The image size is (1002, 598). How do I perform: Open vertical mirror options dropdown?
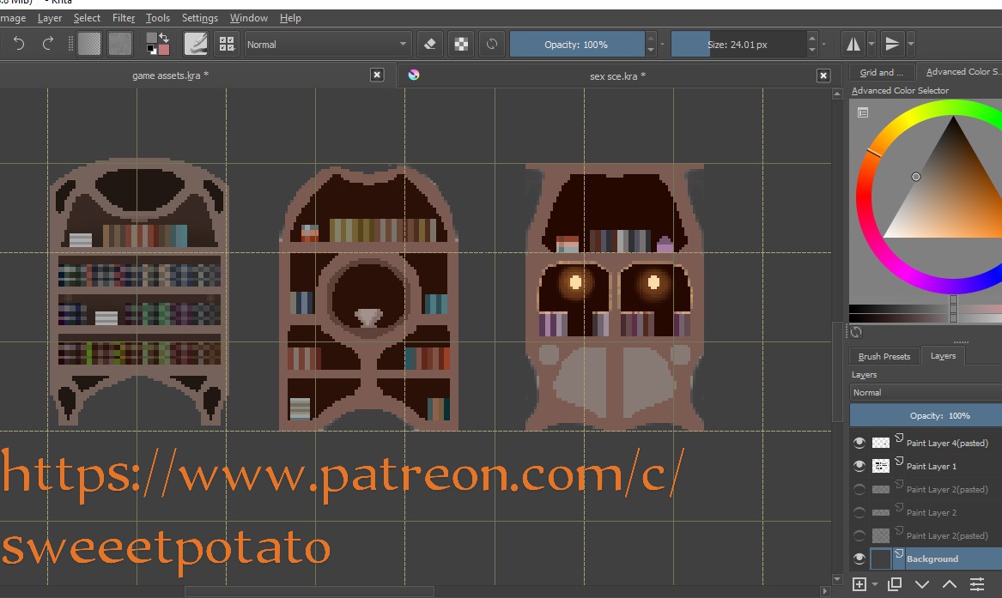911,44
